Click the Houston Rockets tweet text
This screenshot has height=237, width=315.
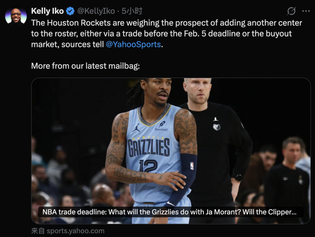167,33
